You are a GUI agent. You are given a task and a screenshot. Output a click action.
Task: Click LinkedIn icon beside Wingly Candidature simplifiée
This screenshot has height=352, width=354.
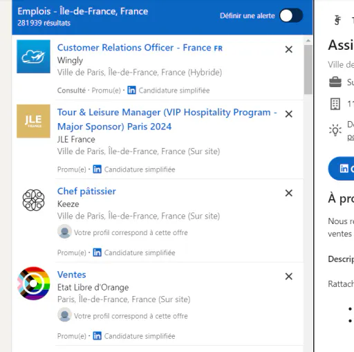pos(131,90)
